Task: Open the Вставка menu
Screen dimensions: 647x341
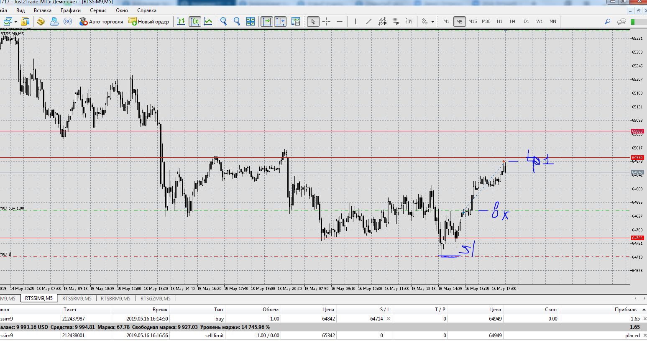Action: 43,10
